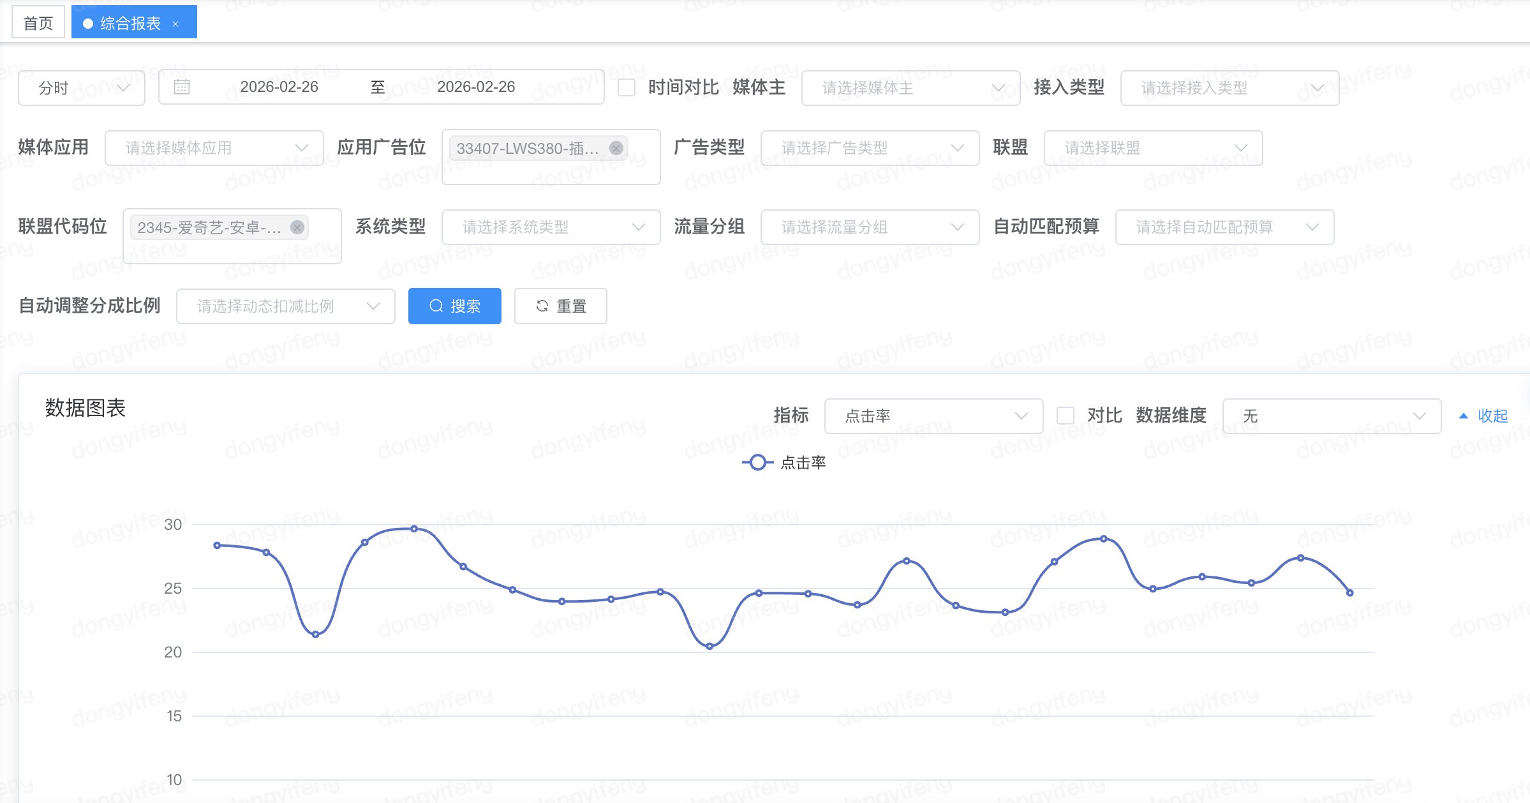The width and height of the screenshot is (1530, 803).
Task: Enable the 时间对比 checkbox
Action: (x=627, y=87)
